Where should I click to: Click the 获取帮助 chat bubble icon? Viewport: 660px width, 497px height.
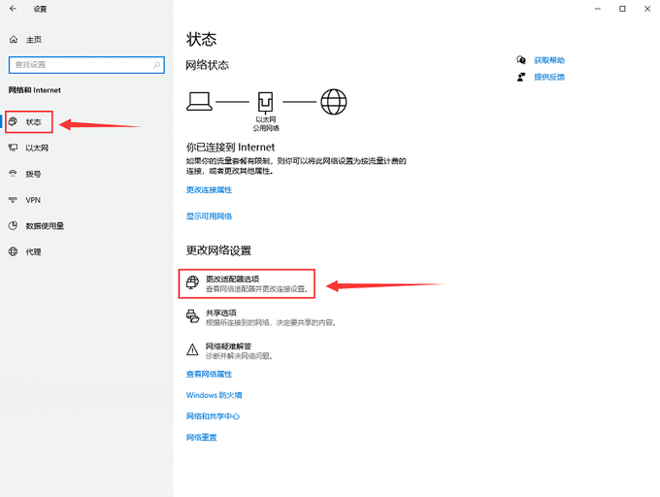pyautogui.click(x=521, y=60)
